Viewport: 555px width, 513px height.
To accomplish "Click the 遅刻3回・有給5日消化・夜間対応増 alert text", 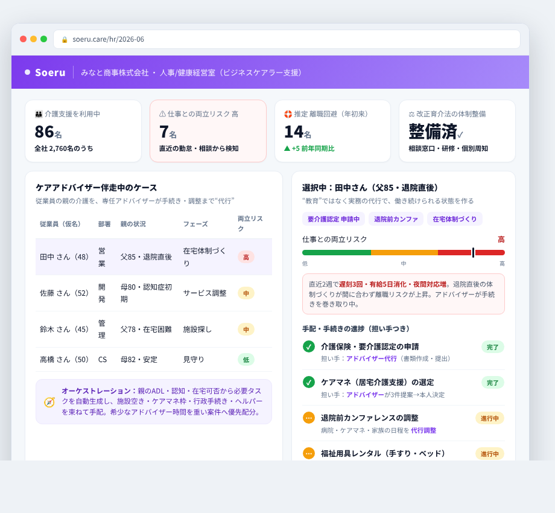I will pyautogui.click(x=393, y=284).
